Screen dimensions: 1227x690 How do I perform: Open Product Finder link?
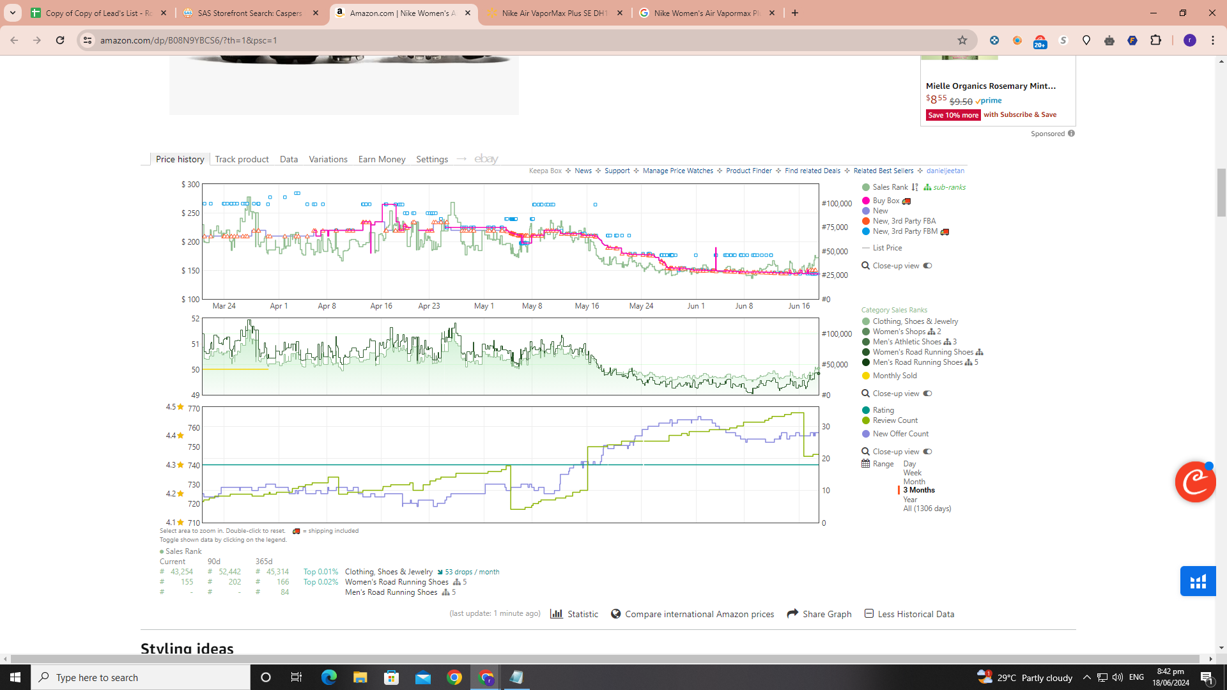pos(749,171)
